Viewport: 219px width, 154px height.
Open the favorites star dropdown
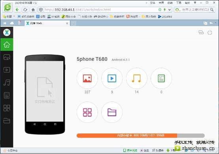coord(9,17)
